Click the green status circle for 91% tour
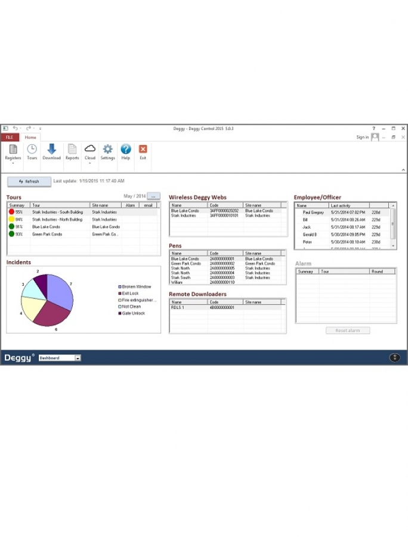This screenshot has height=537, width=408. (12, 226)
